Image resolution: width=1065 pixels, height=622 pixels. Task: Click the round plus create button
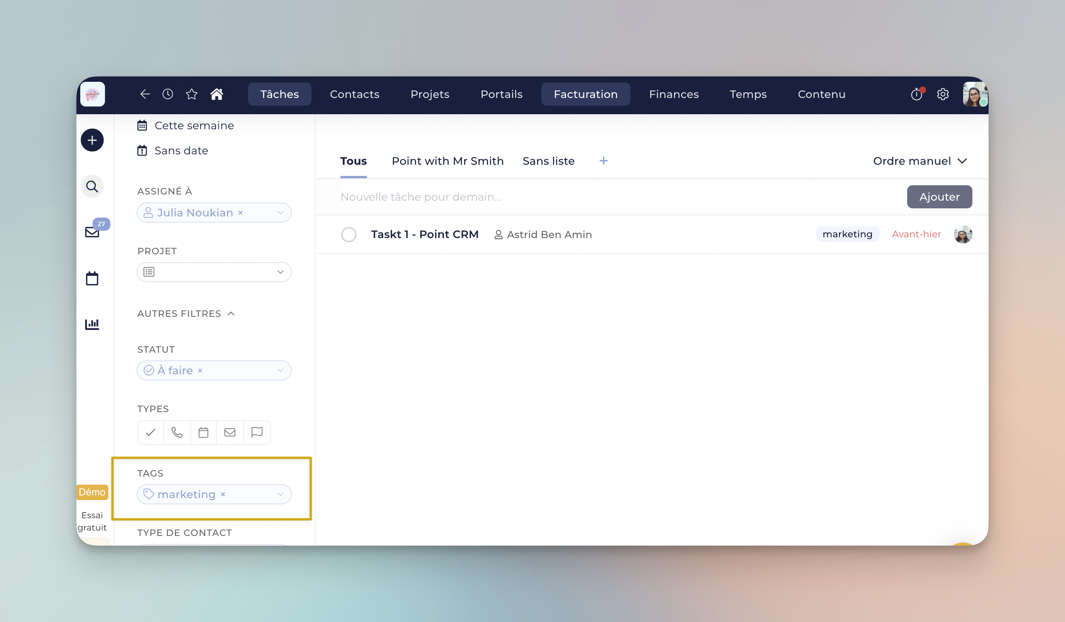click(92, 140)
